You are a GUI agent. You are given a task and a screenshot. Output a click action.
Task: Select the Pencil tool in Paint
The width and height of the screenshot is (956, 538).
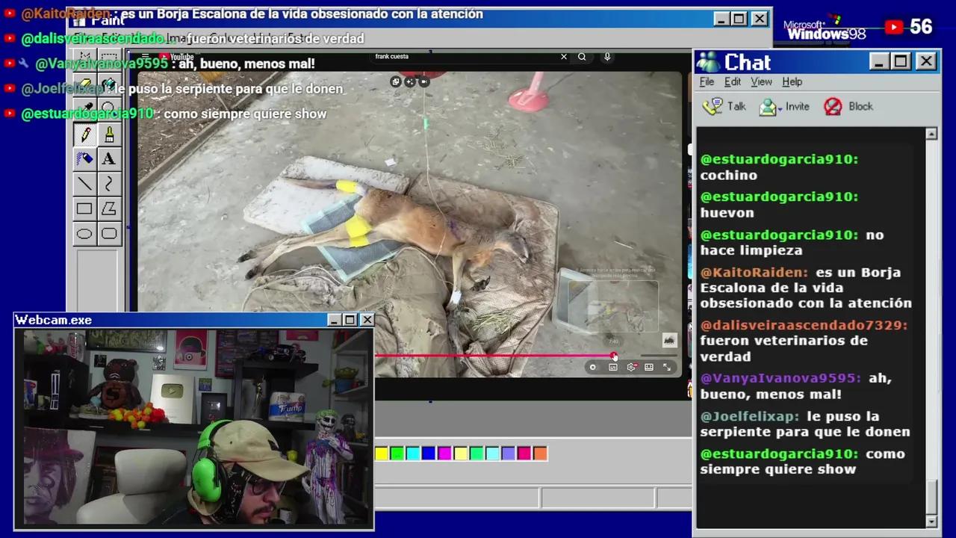(84, 133)
